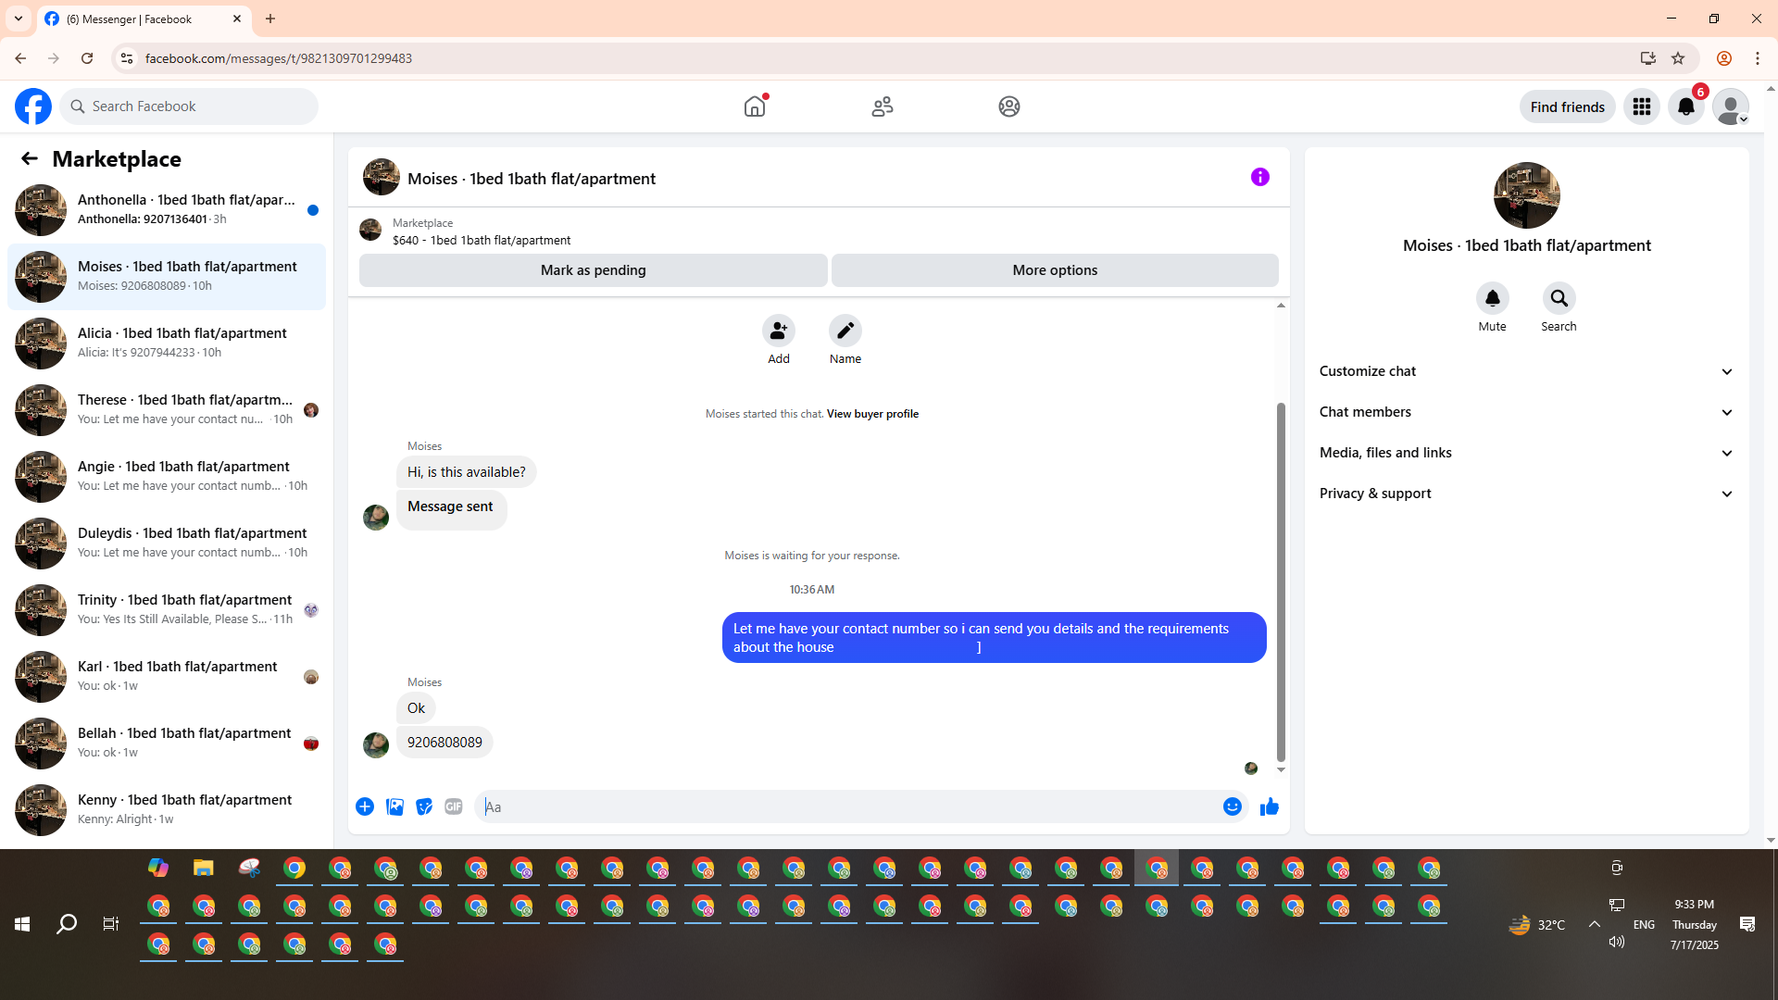Click Search Facebook input field
Image resolution: width=1778 pixels, height=1000 pixels.
[190, 106]
